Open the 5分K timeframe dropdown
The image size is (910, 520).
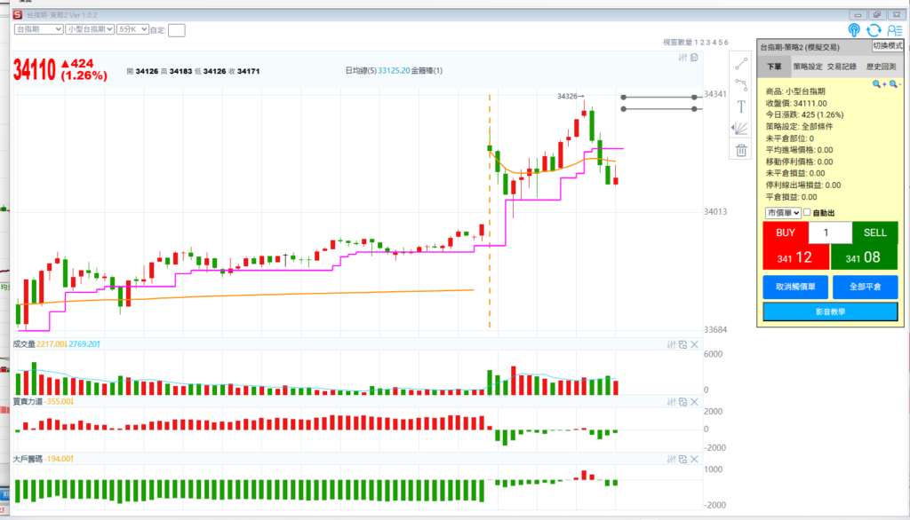[132, 29]
